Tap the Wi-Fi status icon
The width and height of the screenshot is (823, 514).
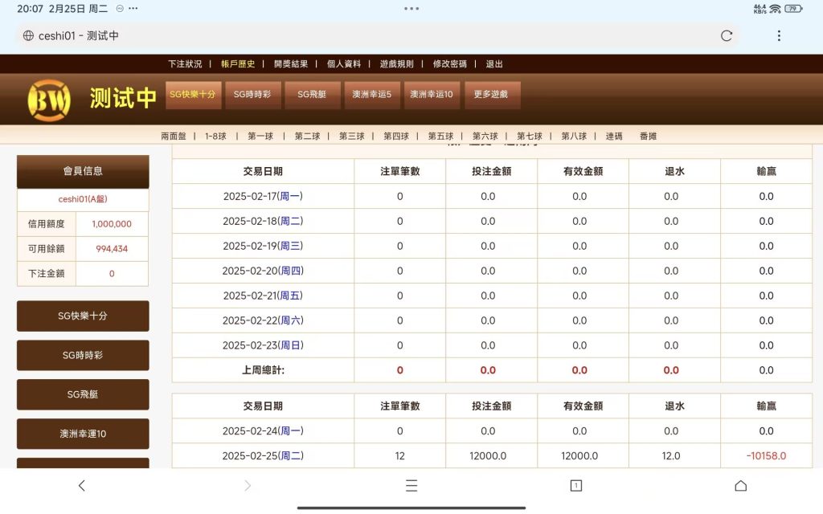click(776, 9)
